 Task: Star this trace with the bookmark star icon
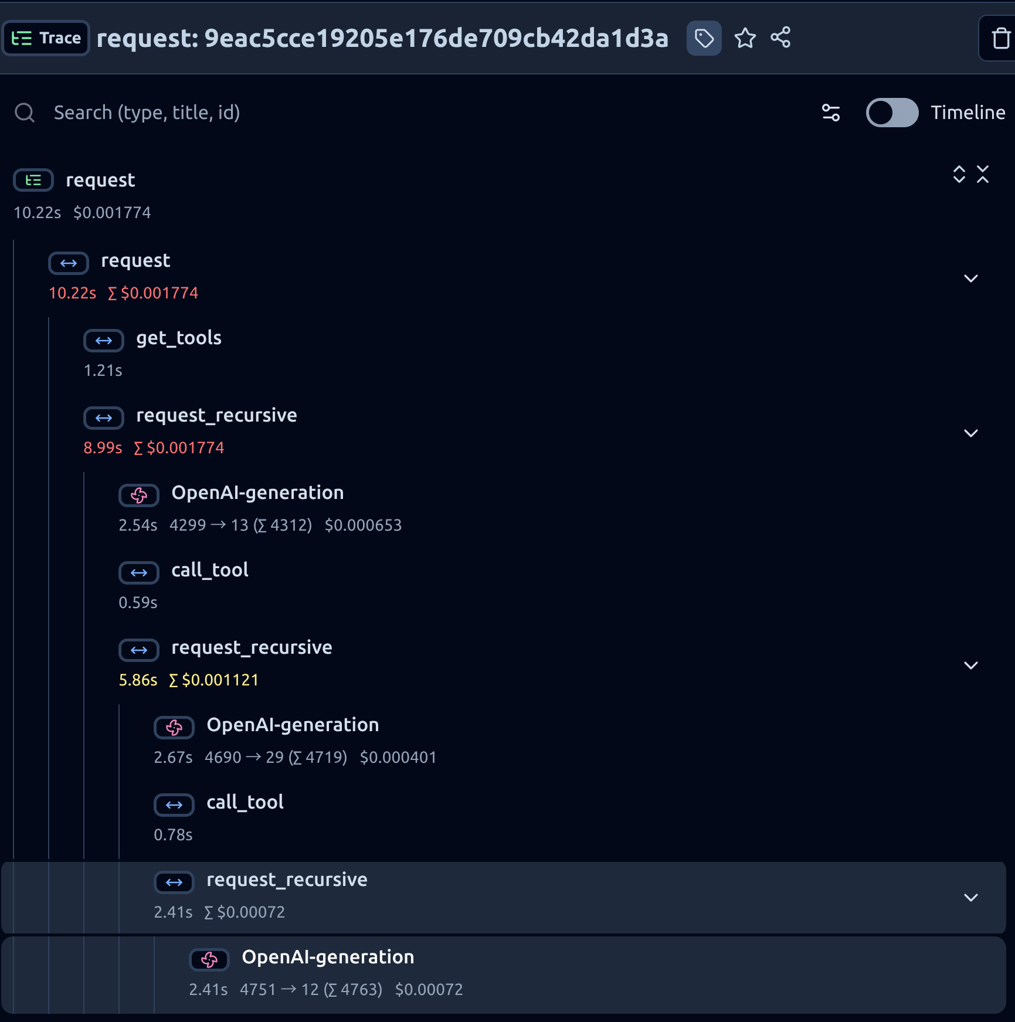pyautogui.click(x=745, y=38)
